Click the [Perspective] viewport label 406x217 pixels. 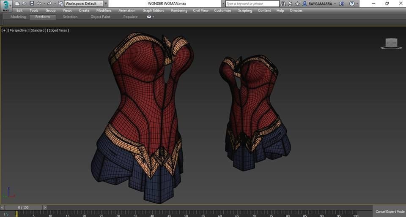(18, 30)
